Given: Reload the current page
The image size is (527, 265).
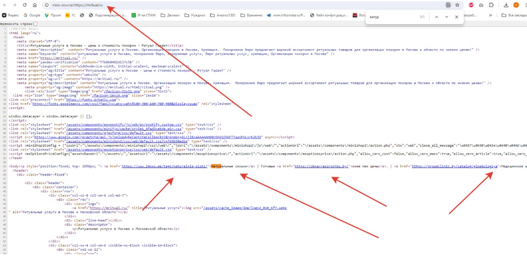Looking at the screenshot, I should 25,5.
